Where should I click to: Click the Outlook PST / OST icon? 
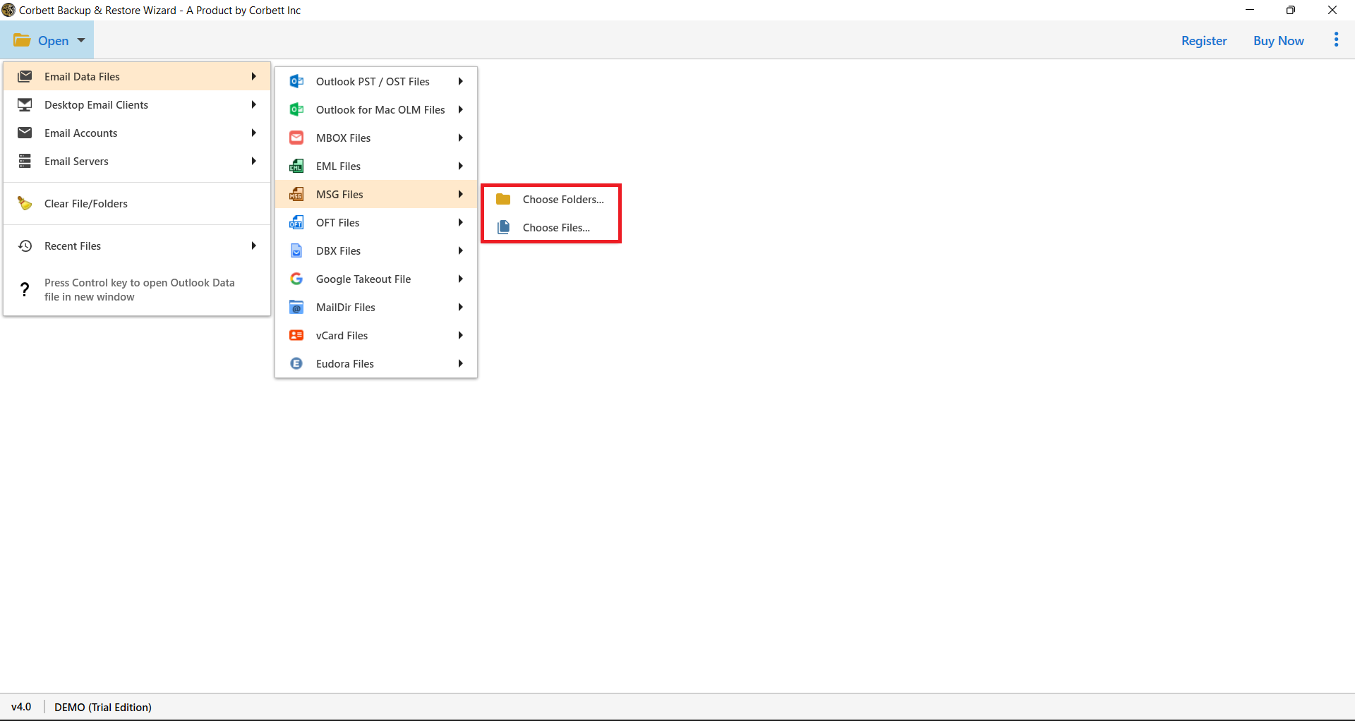coord(296,81)
